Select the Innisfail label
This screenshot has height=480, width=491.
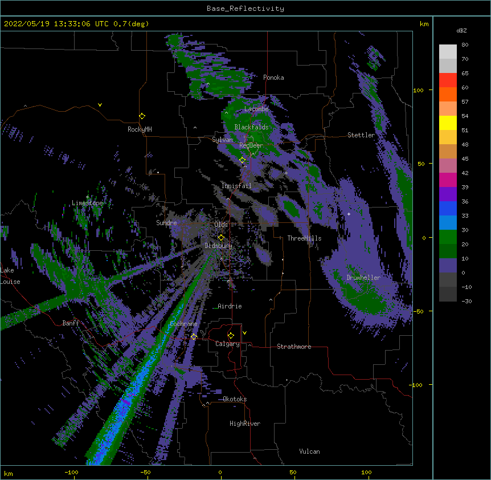pyautogui.click(x=236, y=186)
